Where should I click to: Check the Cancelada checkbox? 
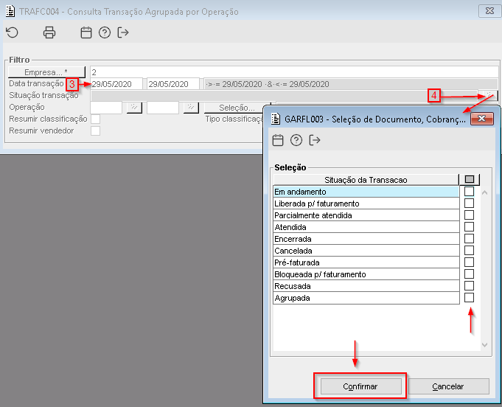click(x=469, y=251)
